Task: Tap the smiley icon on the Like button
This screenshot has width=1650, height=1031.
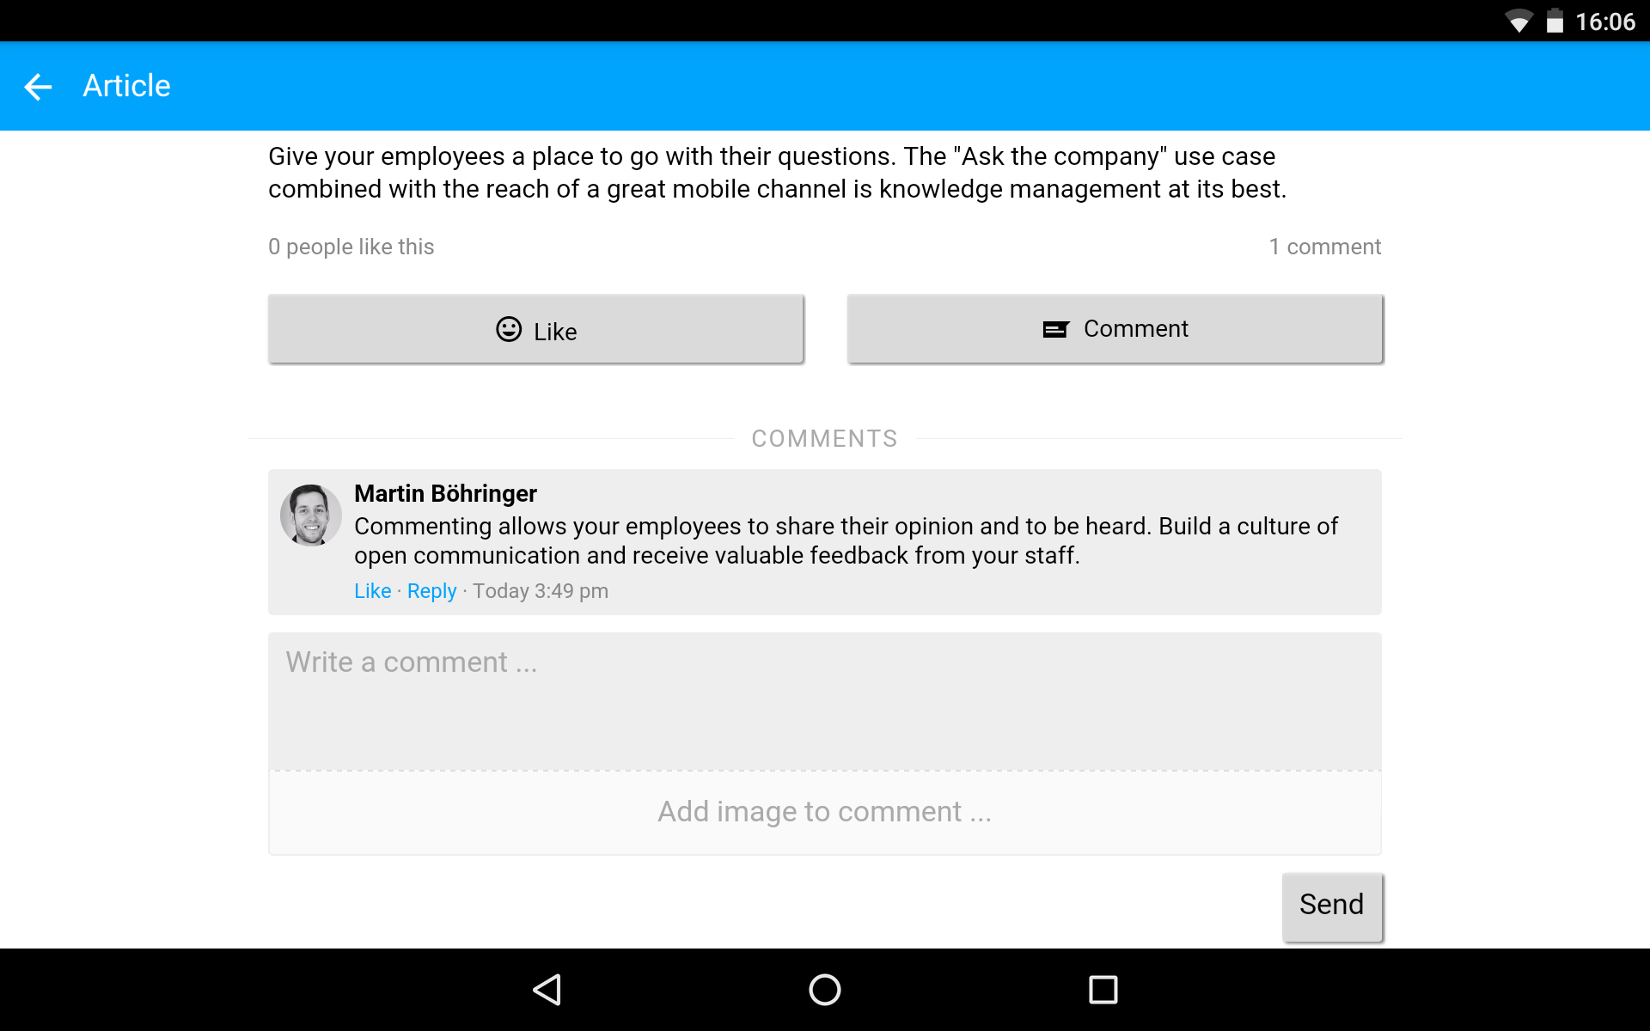Action: coord(509,329)
